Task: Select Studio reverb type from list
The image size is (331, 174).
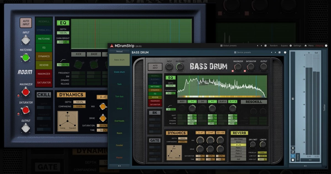Action: pos(238,145)
